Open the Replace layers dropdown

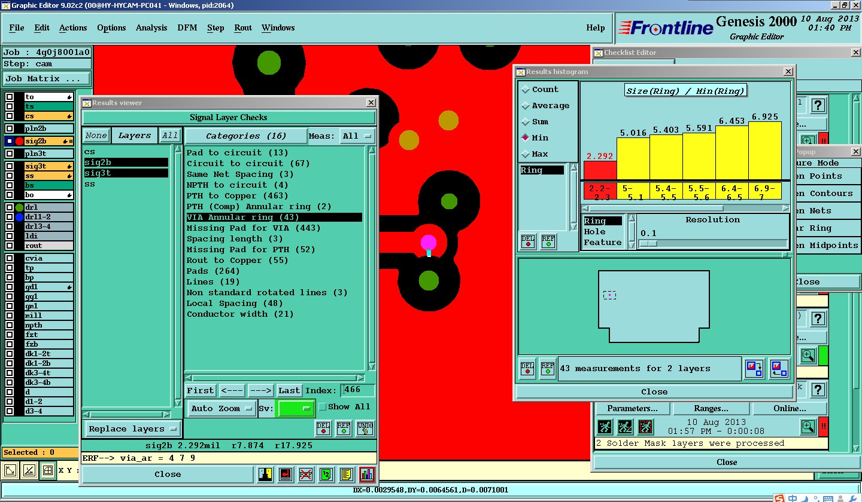[132, 429]
